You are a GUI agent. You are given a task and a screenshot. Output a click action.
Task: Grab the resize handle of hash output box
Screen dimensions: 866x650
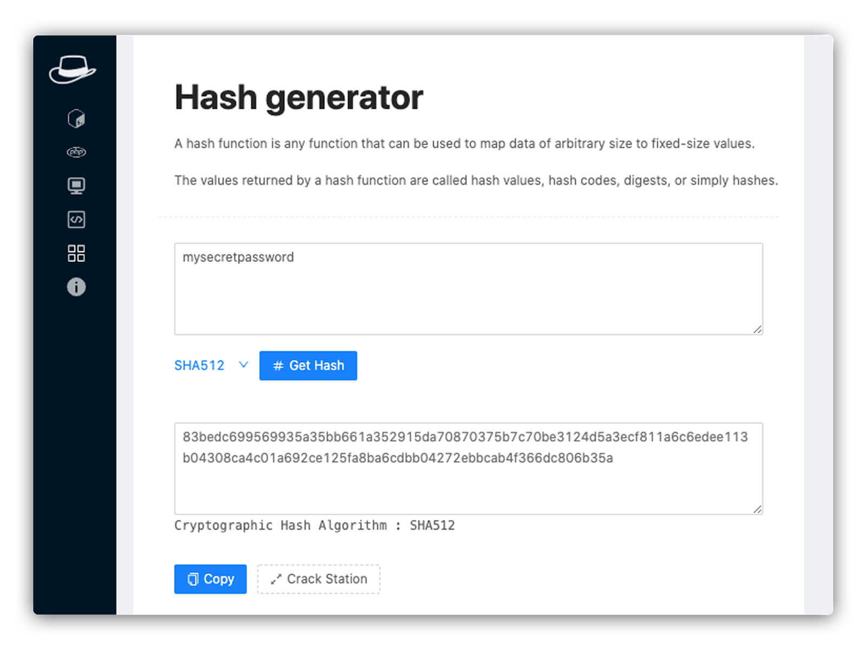[x=757, y=509]
